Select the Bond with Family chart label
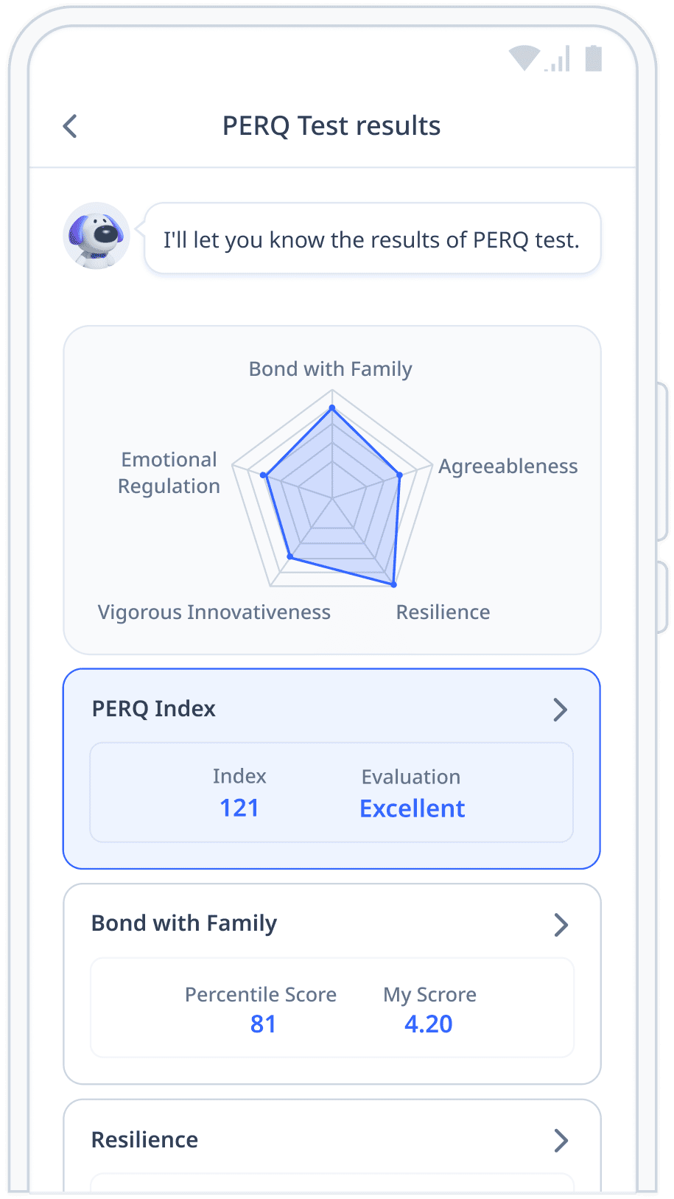The height and width of the screenshot is (1199, 674). point(331,369)
